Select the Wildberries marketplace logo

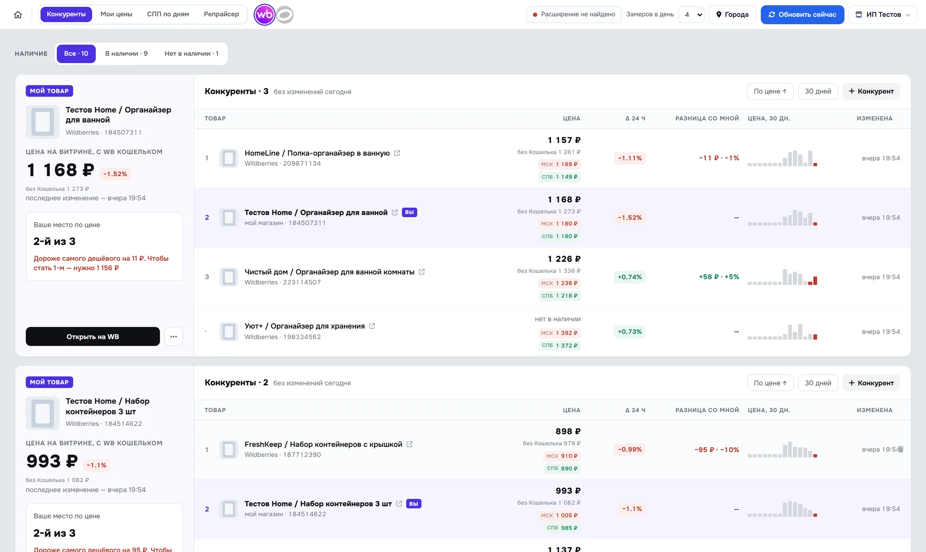[264, 14]
